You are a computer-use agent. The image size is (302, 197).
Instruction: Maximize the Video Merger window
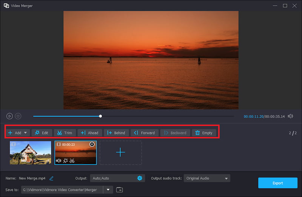[285, 6]
